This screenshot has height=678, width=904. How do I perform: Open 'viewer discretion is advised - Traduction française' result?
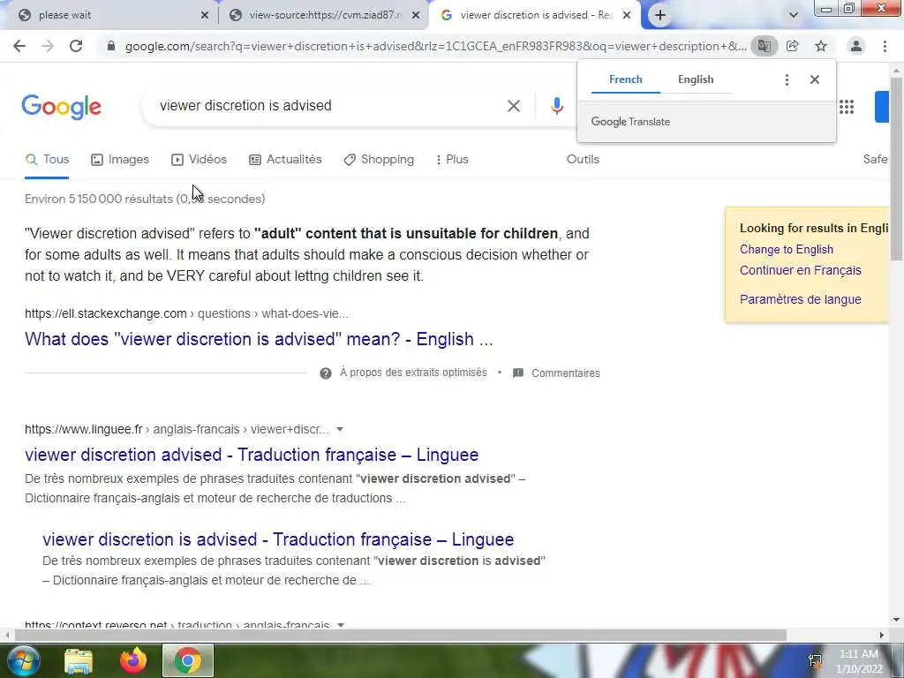pyautogui.click(x=278, y=539)
